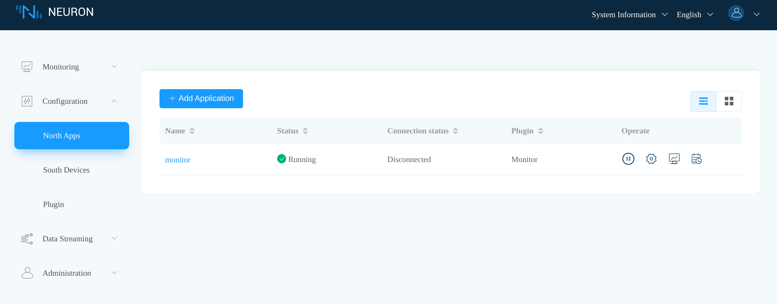Open Monitoring menu label
The image size is (777, 304).
pos(61,67)
